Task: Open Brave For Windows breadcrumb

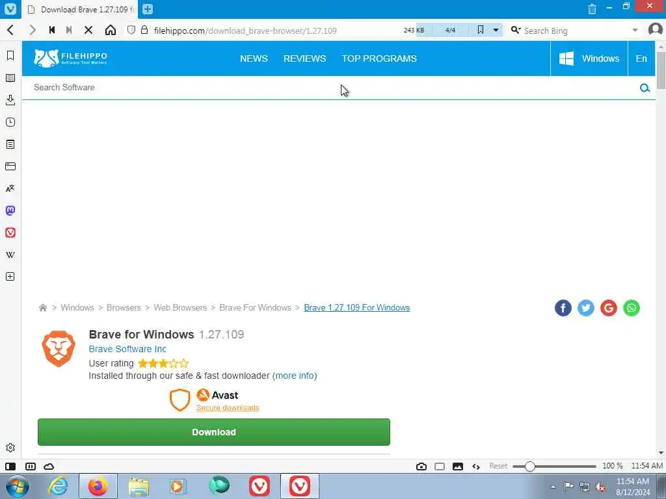Action: 255,307
